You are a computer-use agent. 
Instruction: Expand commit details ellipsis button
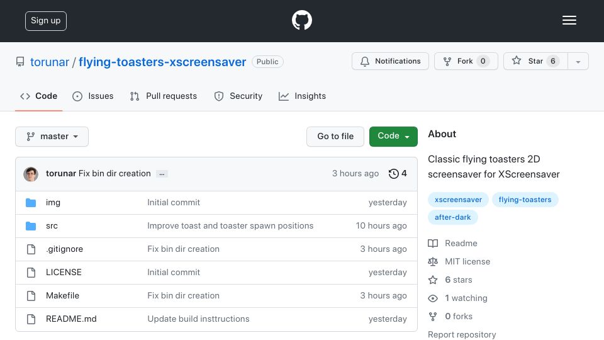[x=162, y=174]
